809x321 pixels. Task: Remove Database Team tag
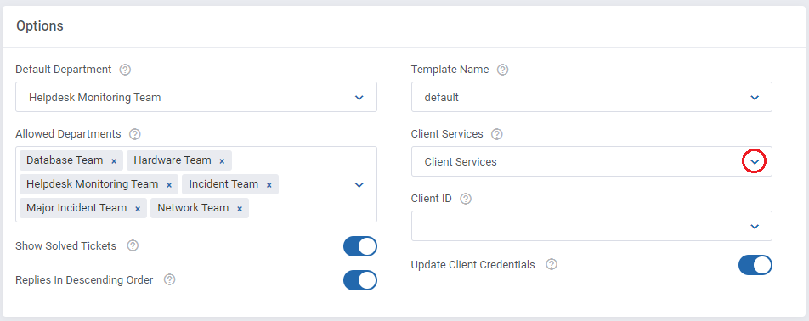[x=114, y=161]
